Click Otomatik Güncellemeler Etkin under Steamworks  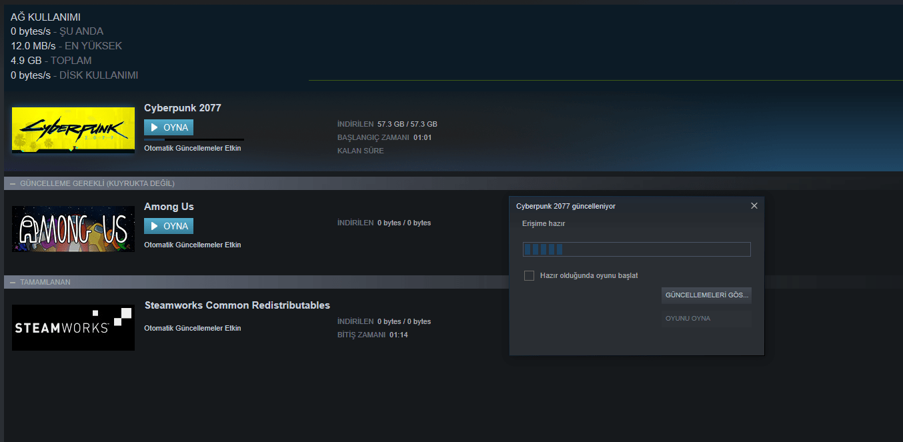tap(193, 328)
